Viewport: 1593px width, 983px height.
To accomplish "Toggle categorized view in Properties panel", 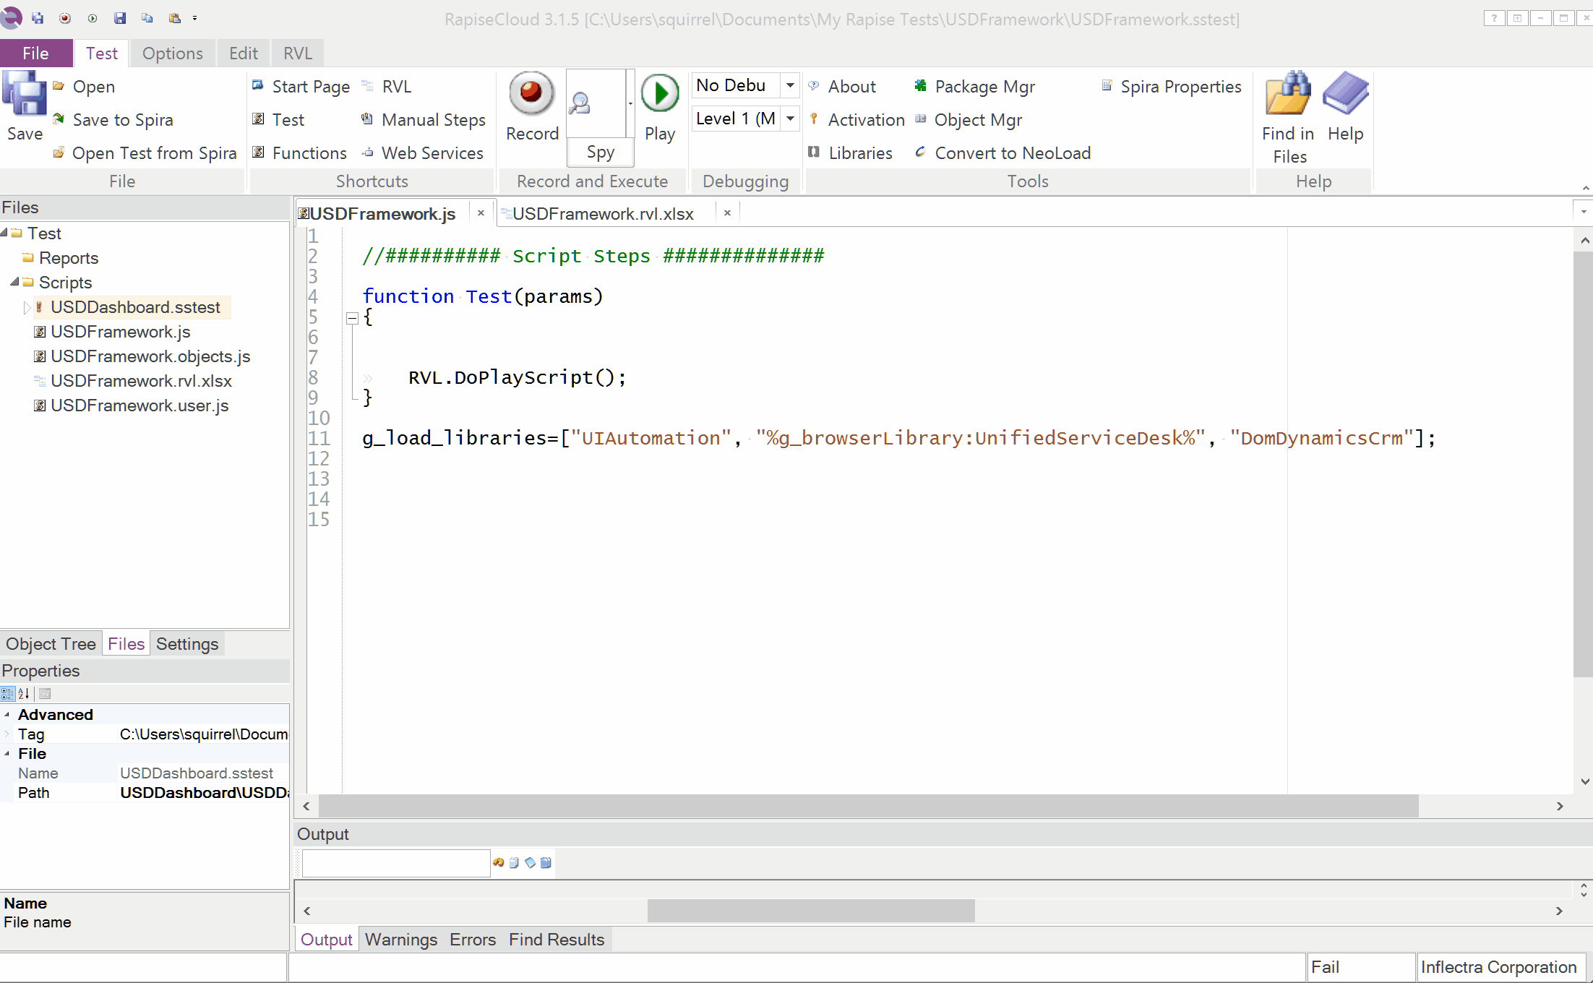I will 7,694.
